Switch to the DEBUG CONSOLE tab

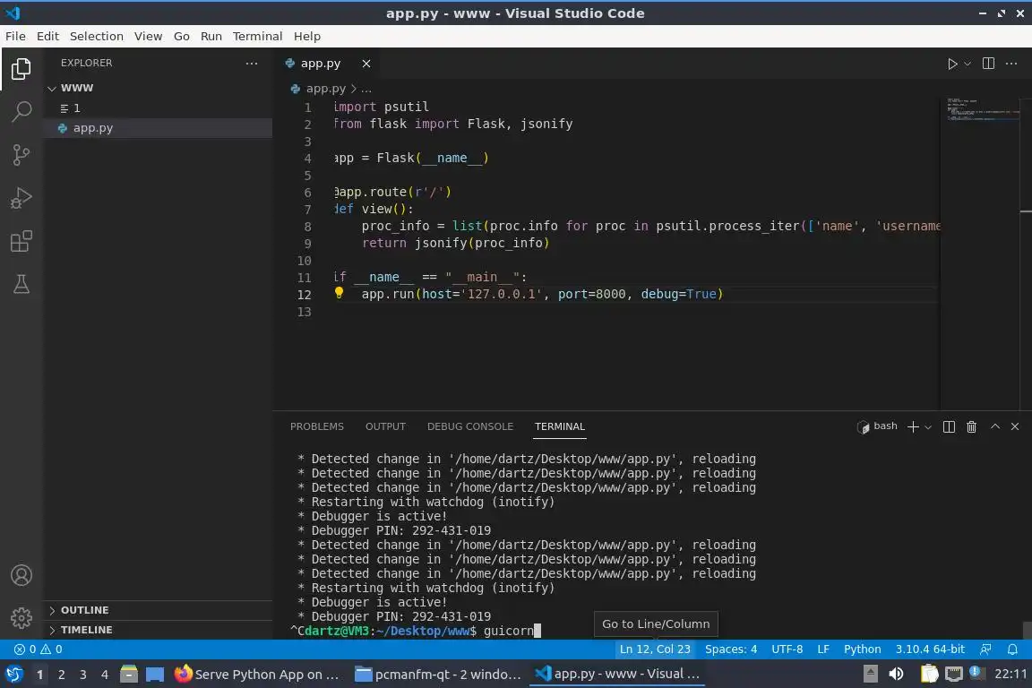[x=470, y=426]
